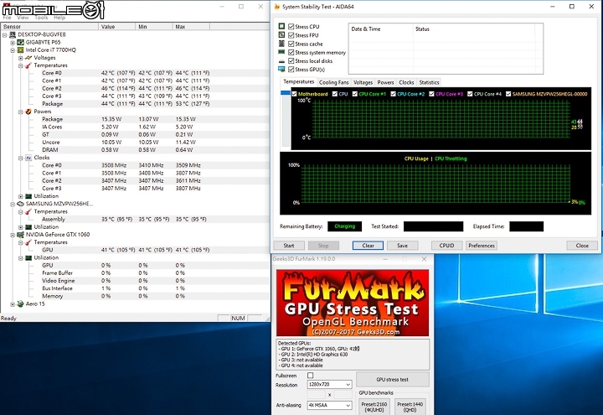Uncheck CPU Core #1 in the graph legend
Viewport: 603px width, 415px height.
(355, 94)
